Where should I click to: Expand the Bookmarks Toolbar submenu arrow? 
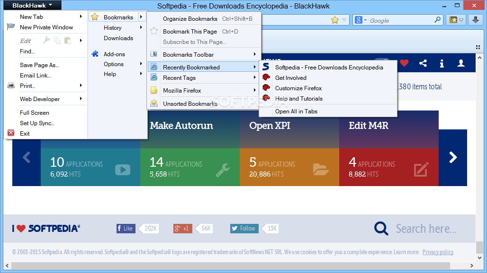[255, 54]
